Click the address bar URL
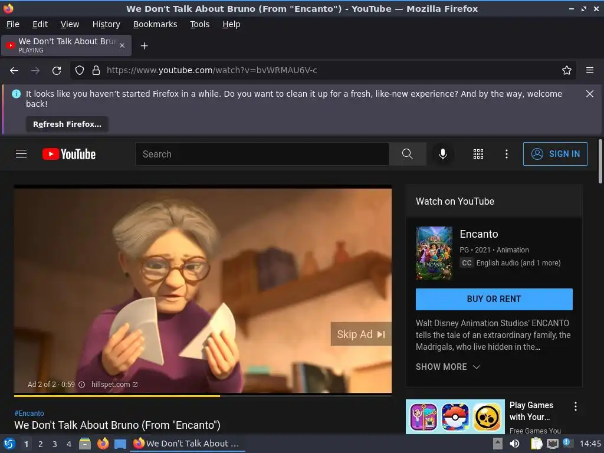The image size is (604, 453). [x=212, y=71]
